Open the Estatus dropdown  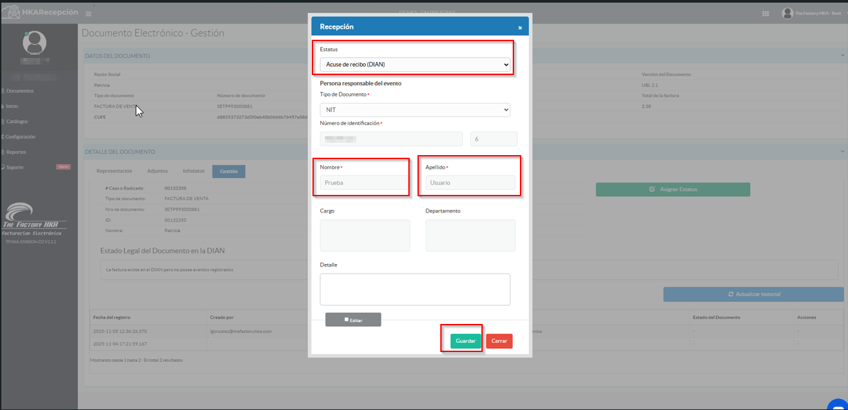(414, 65)
